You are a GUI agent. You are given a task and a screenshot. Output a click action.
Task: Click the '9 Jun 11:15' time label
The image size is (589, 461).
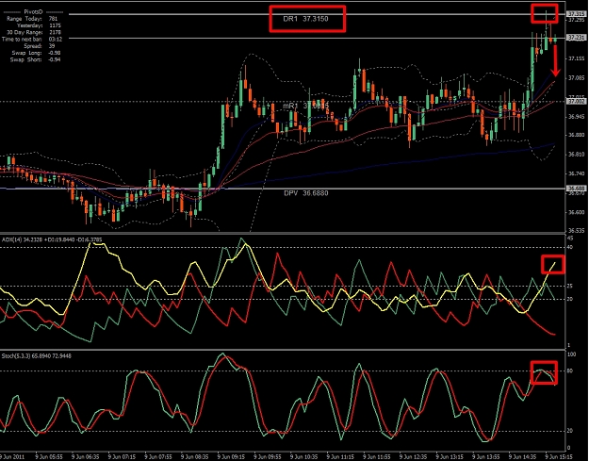340,457
